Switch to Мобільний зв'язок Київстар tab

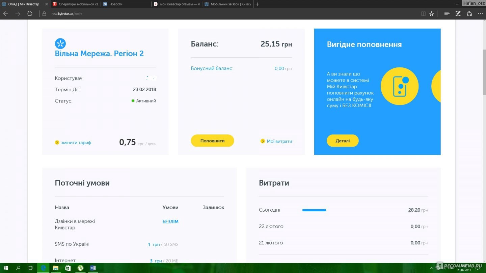(x=227, y=4)
